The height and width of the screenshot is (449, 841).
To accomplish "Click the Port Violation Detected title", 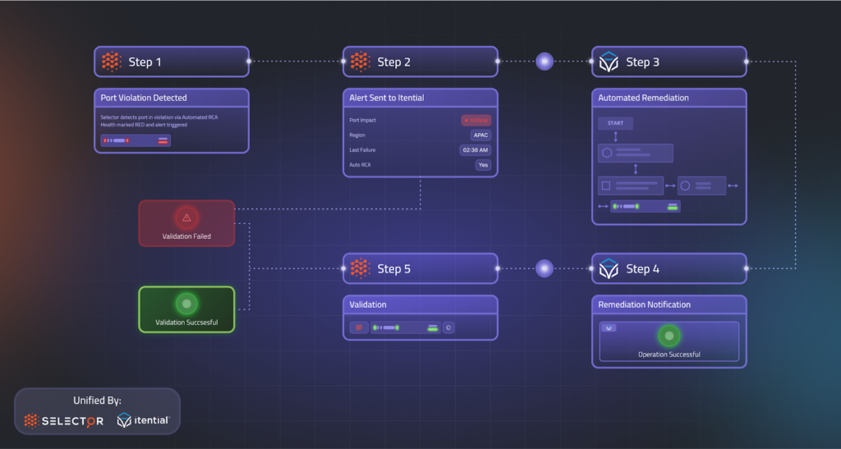I will pyautogui.click(x=144, y=98).
